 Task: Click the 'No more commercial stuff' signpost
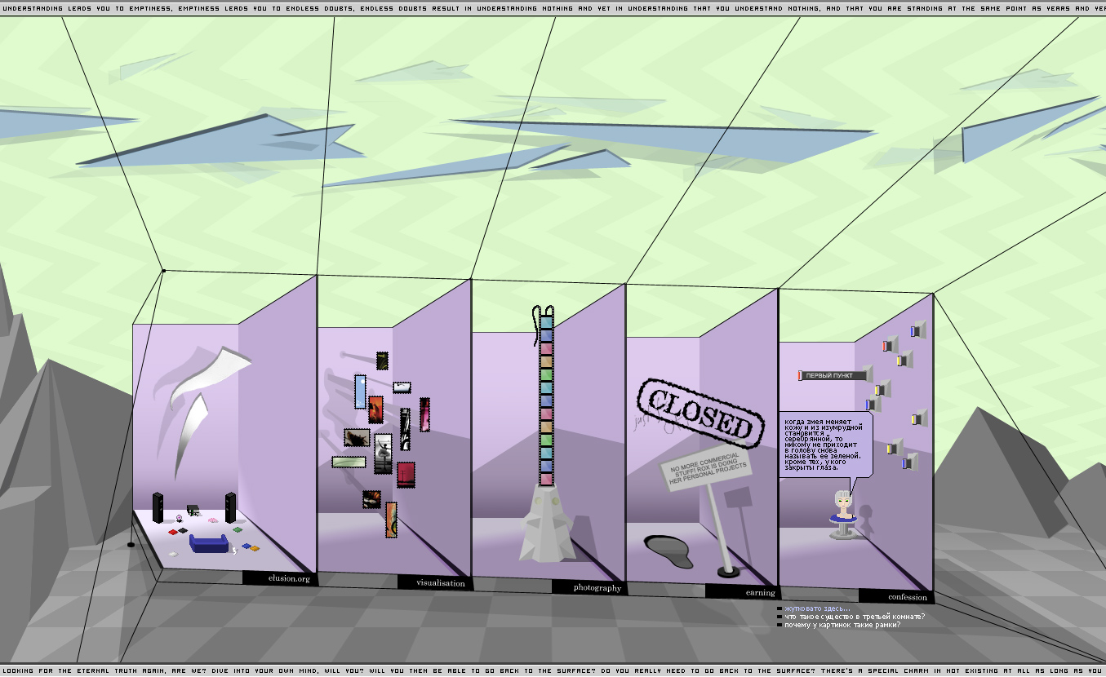[x=705, y=472]
